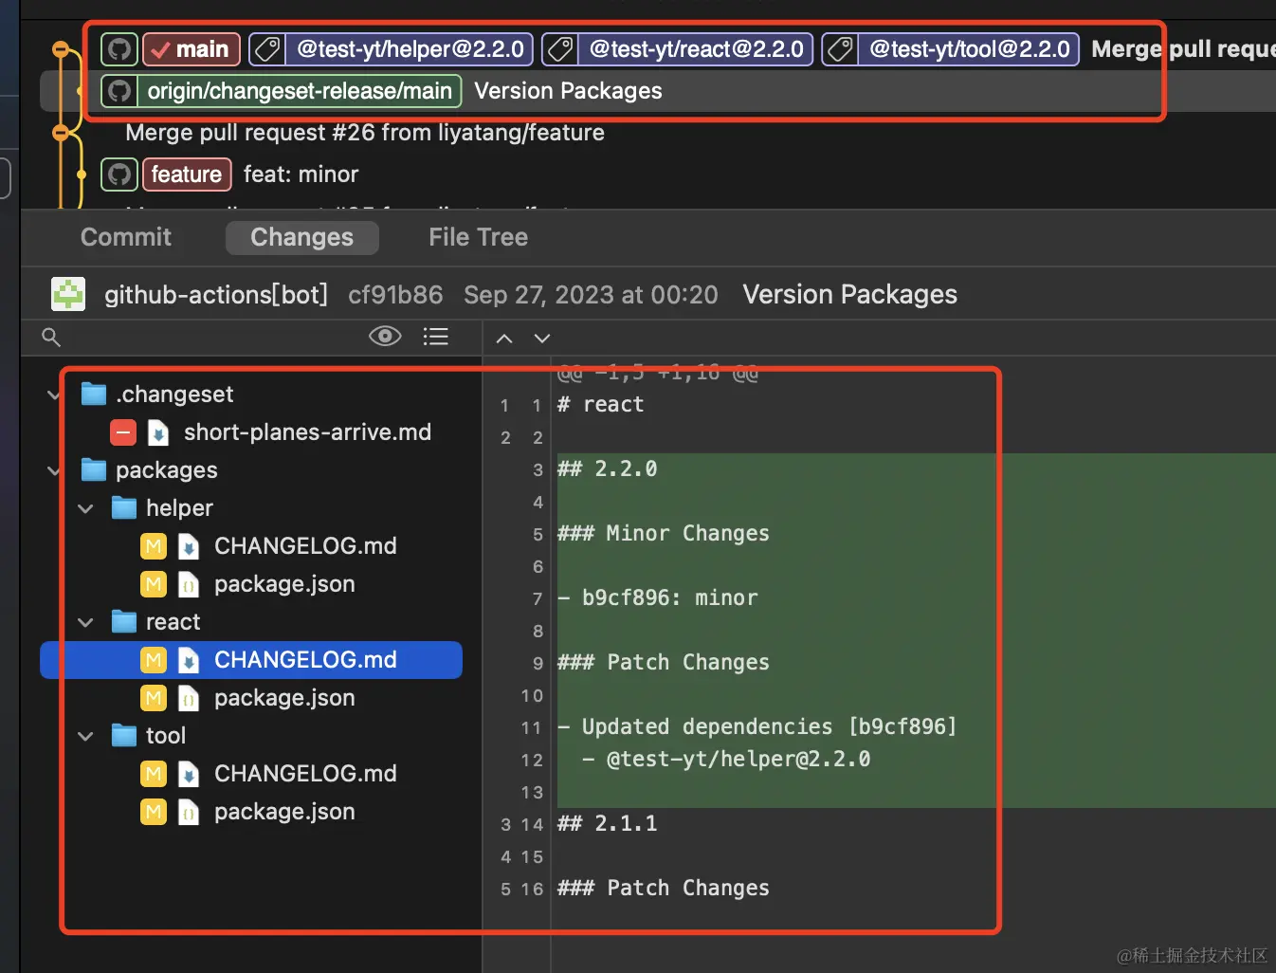Click diff line '### Minor Changes'
This screenshot has height=973, width=1276.
coord(664,533)
